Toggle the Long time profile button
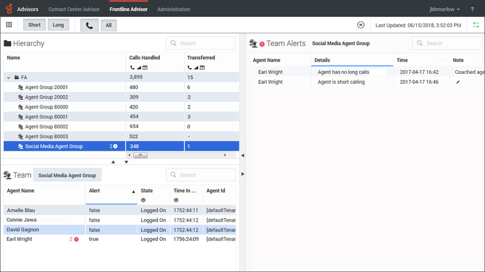 click(x=58, y=25)
